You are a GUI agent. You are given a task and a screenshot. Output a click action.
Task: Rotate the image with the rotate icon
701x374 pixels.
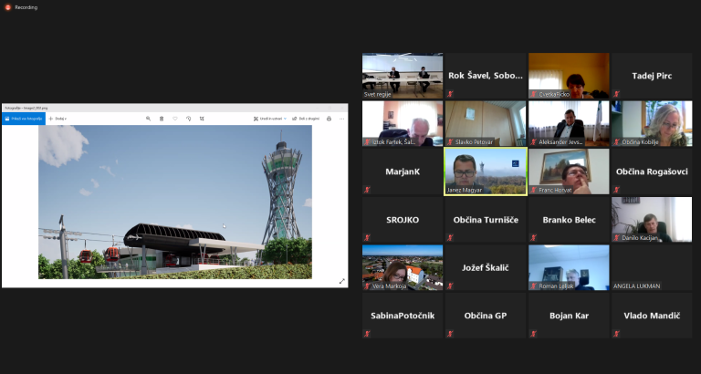[x=188, y=119]
